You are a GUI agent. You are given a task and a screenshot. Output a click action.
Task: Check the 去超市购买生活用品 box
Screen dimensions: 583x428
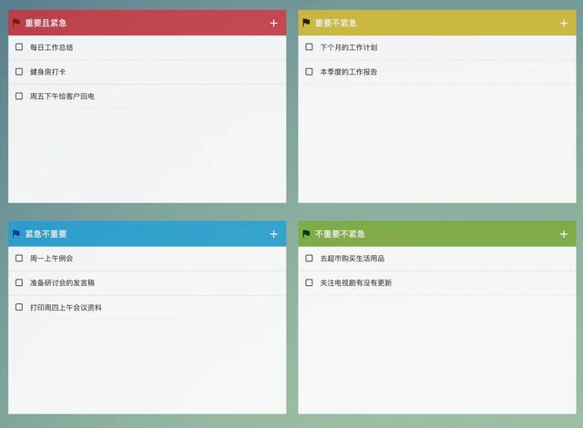(x=309, y=258)
